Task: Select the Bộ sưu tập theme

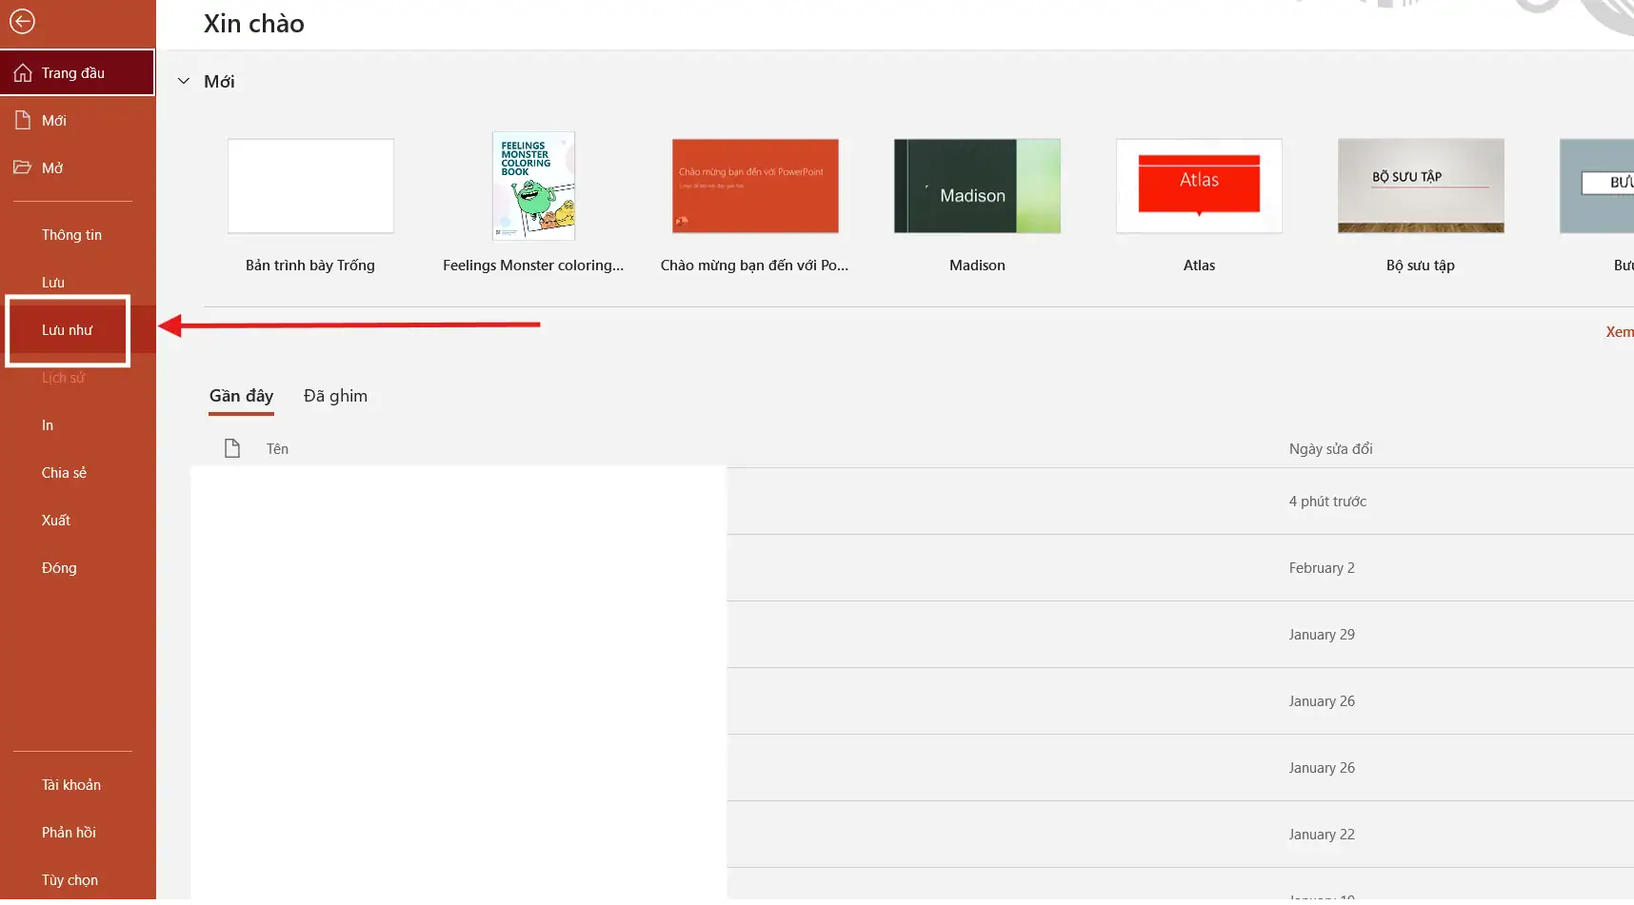Action: (1421, 187)
